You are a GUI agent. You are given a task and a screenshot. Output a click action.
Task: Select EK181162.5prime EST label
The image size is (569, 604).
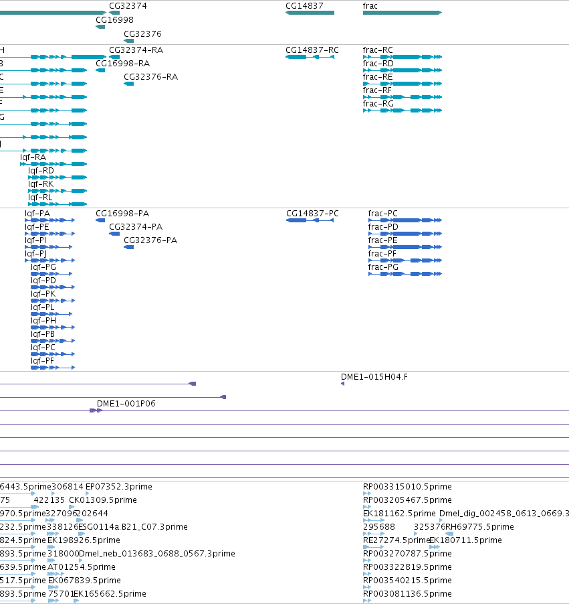coord(399,514)
